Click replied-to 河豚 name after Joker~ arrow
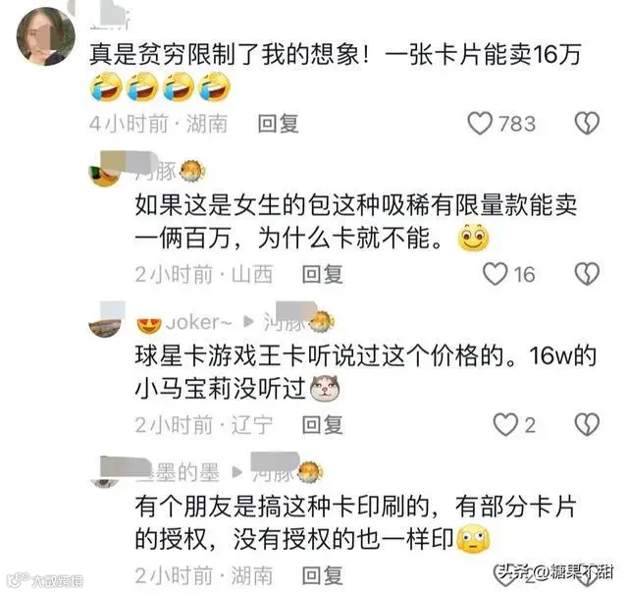628x594 pixels. coord(284,322)
